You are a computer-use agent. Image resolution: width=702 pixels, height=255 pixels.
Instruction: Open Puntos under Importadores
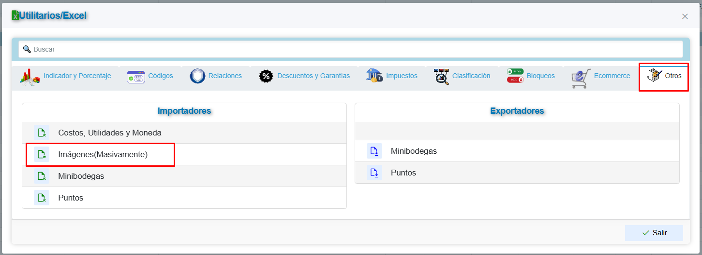click(184, 198)
